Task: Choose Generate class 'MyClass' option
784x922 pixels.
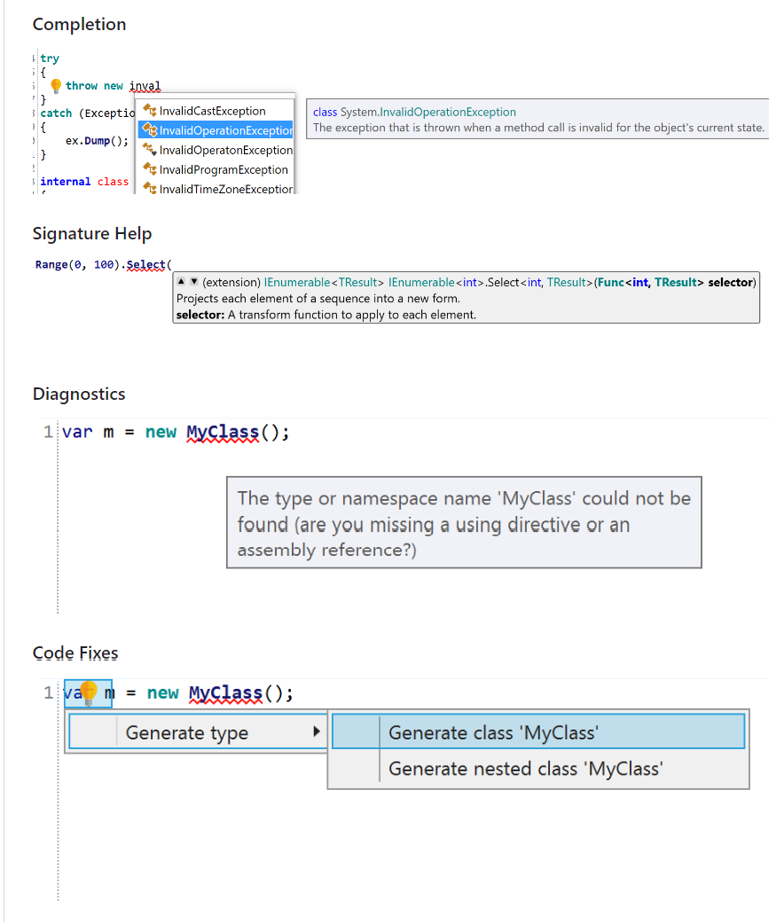Action: pos(538,732)
